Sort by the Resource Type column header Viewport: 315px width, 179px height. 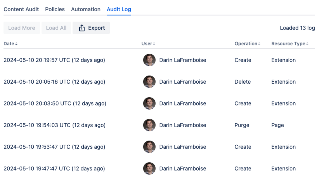290,44
